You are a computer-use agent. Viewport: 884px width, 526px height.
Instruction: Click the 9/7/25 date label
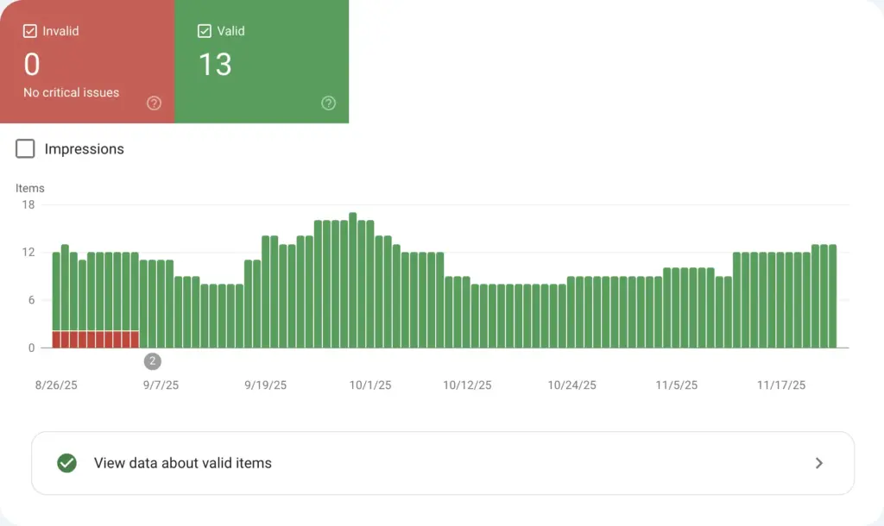161,385
